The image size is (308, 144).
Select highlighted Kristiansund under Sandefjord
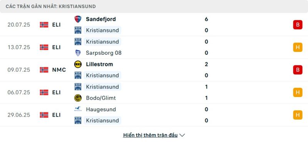tap(102, 30)
